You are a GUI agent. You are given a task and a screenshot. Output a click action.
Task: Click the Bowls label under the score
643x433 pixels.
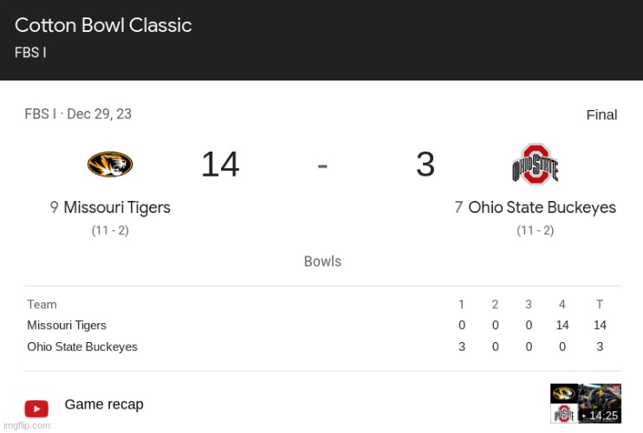click(x=322, y=262)
